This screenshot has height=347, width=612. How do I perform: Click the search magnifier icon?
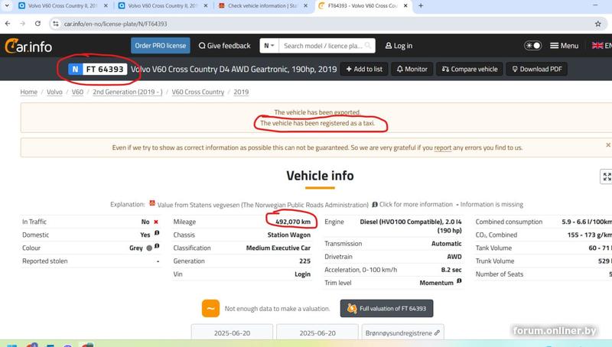[x=368, y=46]
